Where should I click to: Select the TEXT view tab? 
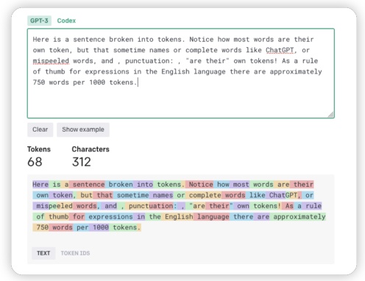43,253
